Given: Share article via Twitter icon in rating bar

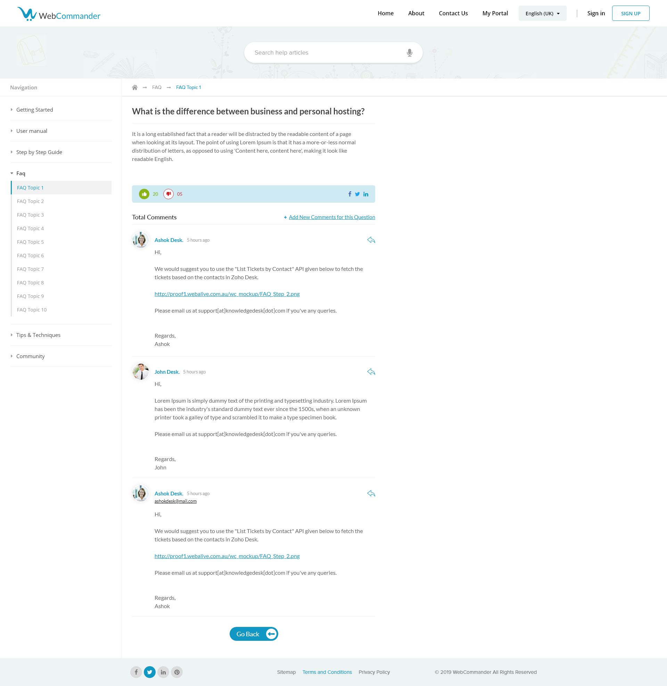Looking at the screenshot, I should coord(357,194).
